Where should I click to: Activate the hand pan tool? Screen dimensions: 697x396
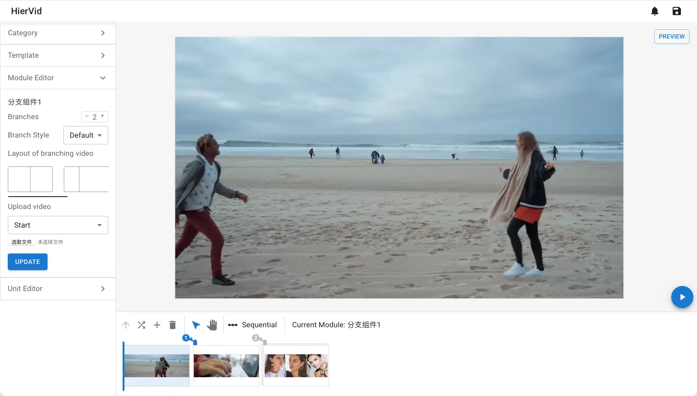(212, 325)
